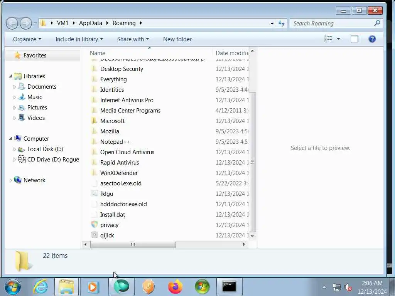Image resolution: width=395 pixels, height=296 pixels.
Task: Click the VM1 breadcrumb segment
Action: click(63, 23)
